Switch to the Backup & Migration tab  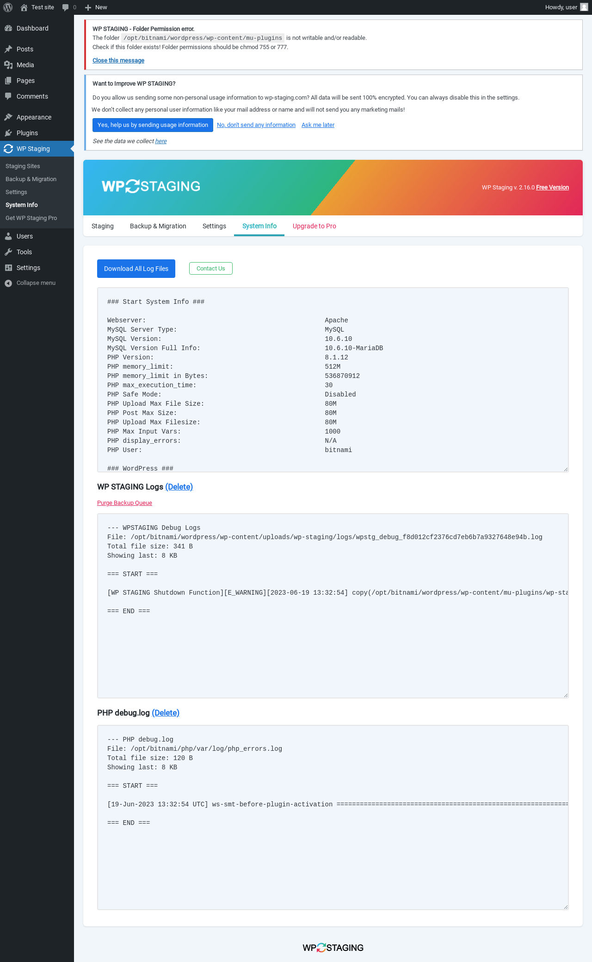[158, 226]
